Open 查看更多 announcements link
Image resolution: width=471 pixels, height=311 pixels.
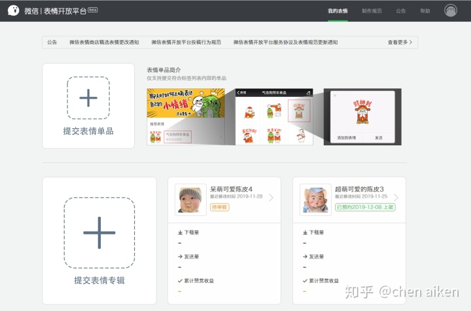click(400, 42)
